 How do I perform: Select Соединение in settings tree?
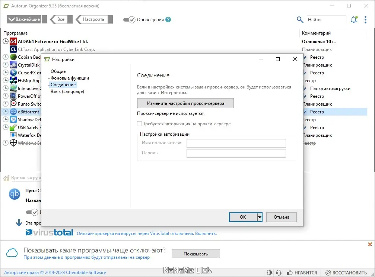(x=63, y=84)
